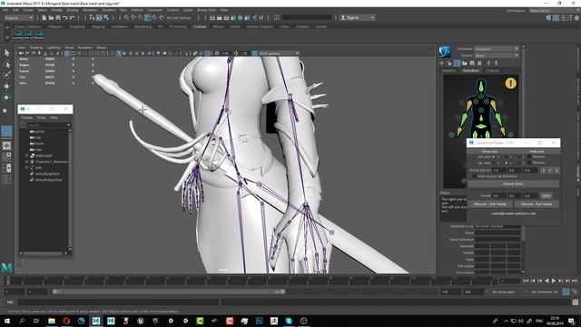Open the No Character Set dropdown
This screenshot has height=327, width=581.
click(x=545, y=292)
